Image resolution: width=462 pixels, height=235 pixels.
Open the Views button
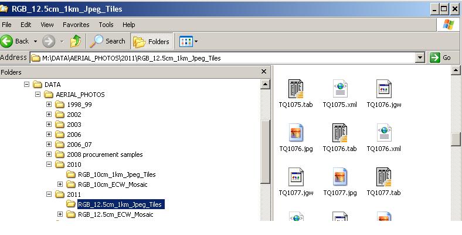(186, 41)
